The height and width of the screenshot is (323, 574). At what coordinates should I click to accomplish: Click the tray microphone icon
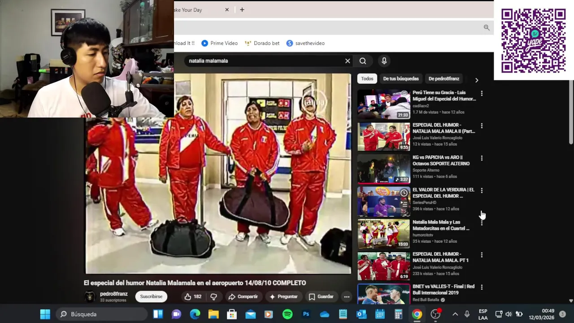click(467, 314)
